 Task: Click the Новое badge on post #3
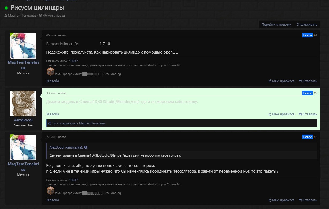click(308, 137)
